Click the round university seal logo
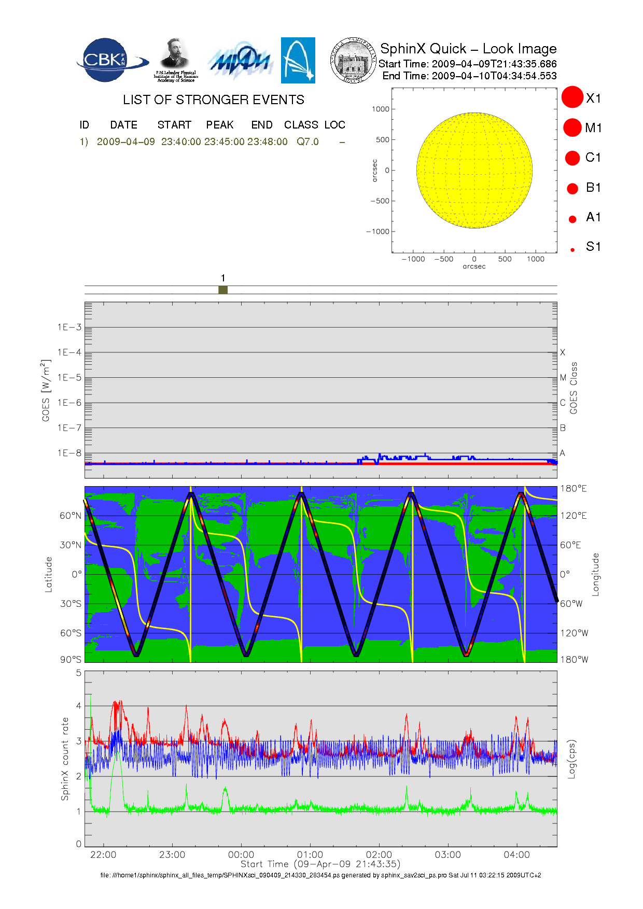The width and height of the screenshot is (643, 909). pos(353,60)
